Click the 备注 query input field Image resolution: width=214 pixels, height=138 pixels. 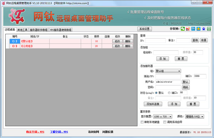pos(183,40)
